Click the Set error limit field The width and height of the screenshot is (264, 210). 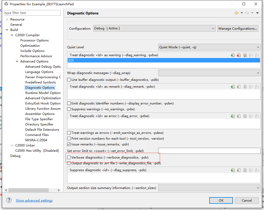[209, 151]
